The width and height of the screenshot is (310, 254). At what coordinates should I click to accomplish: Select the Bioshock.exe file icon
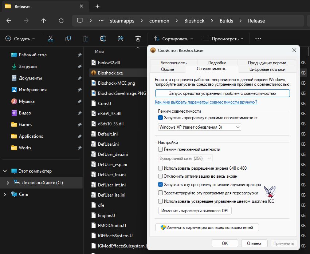coord(94,73)
